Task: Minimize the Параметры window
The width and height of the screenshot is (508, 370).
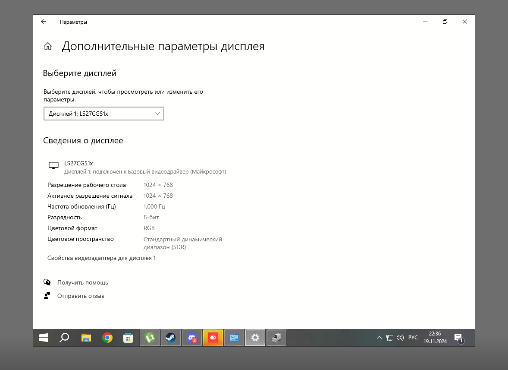Action: 425,22
